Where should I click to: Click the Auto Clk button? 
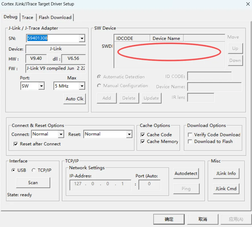[x=75, y=99]
